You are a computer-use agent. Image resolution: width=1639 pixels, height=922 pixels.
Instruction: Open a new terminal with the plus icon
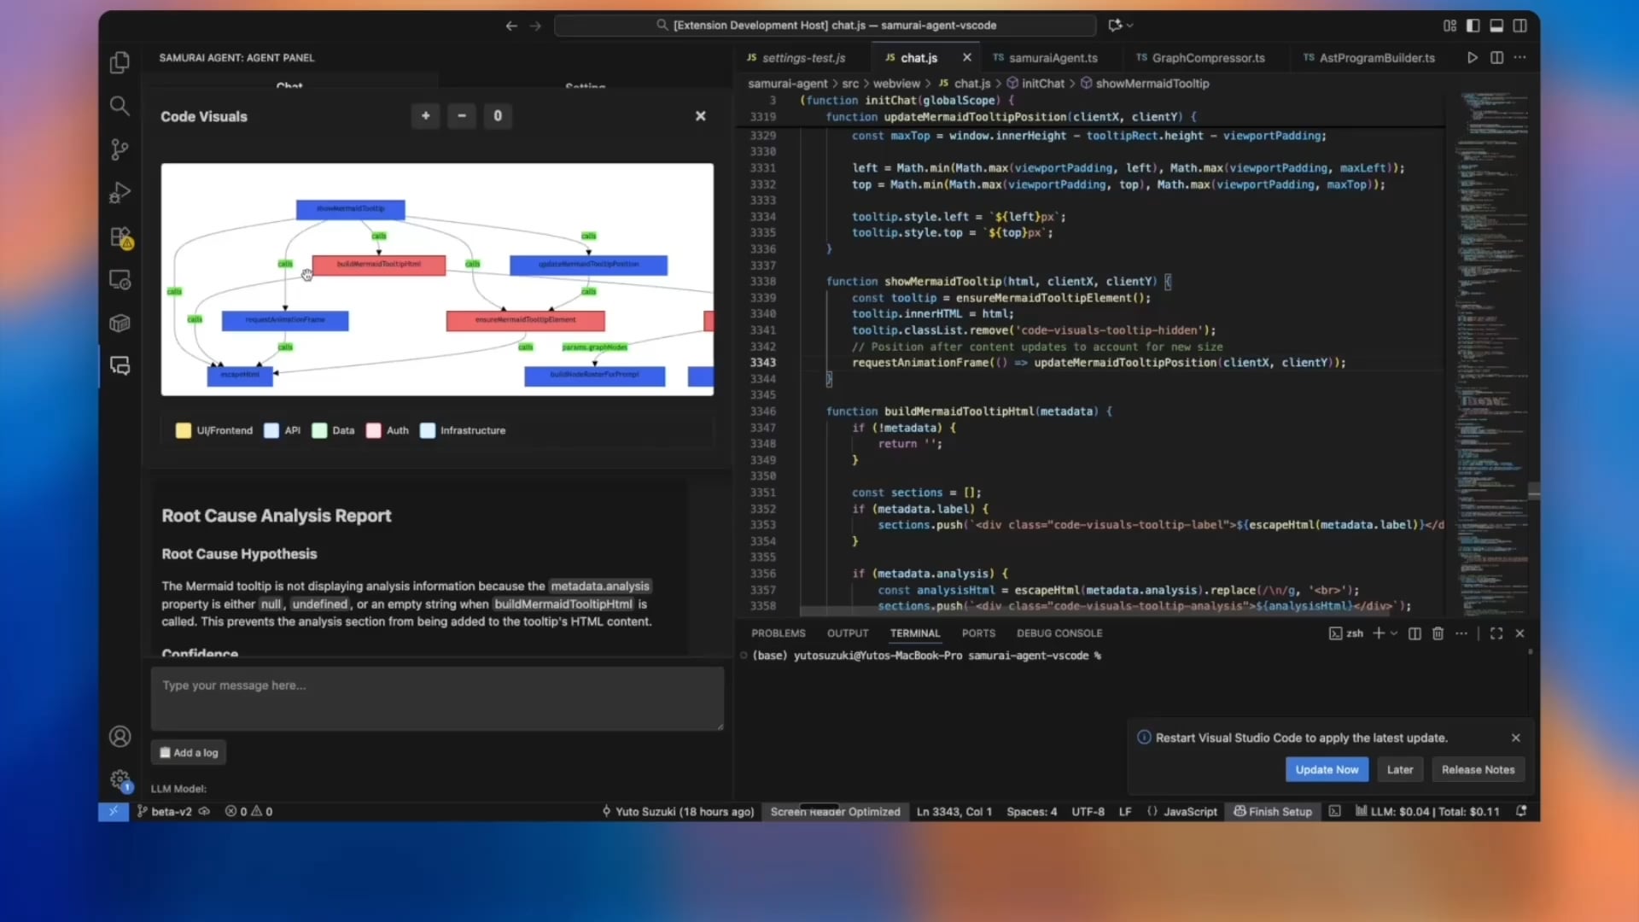(1379, 633)
